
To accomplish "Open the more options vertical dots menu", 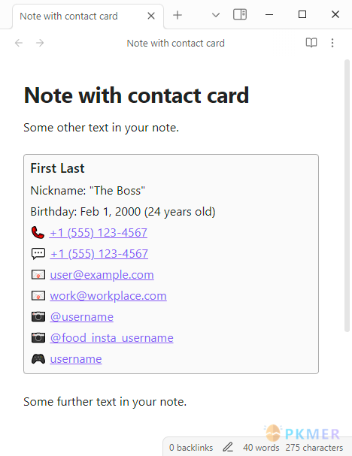I will 332,43.
